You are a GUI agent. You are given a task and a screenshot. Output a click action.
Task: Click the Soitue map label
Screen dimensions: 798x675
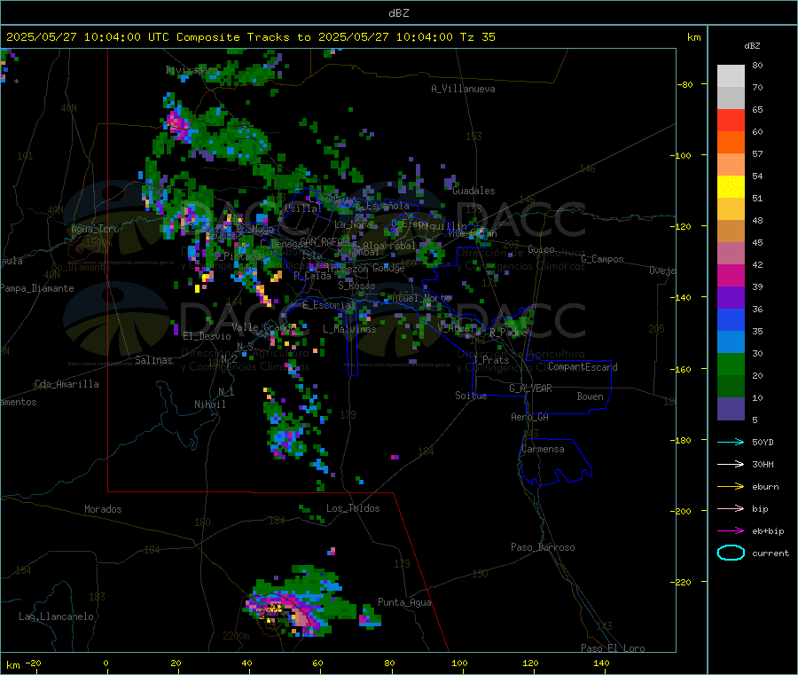pos(471,396)
